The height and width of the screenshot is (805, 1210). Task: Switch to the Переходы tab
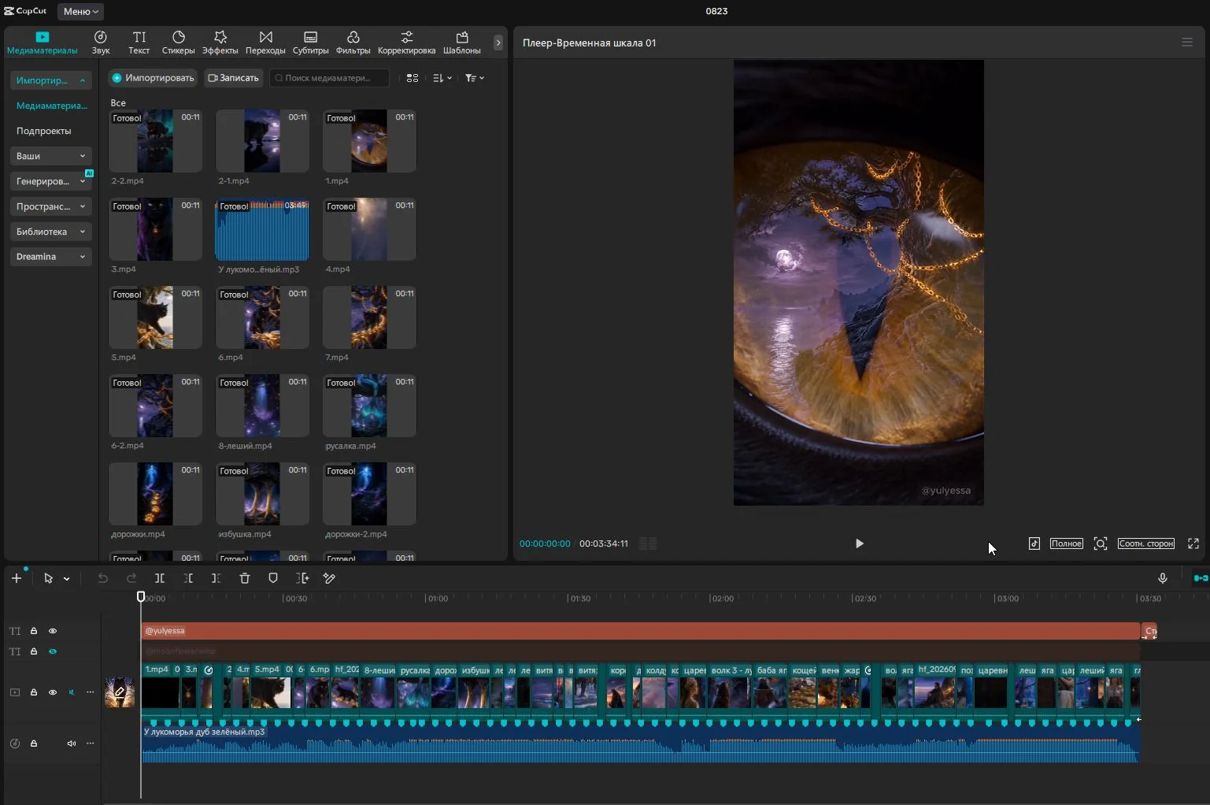(x=266, y=43)
